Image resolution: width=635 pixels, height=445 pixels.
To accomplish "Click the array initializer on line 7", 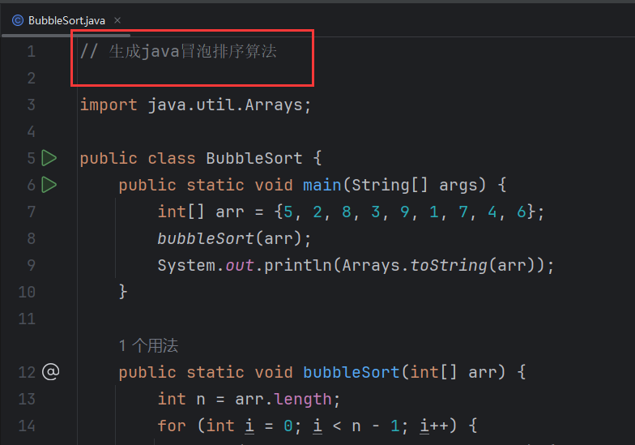I will 405,212.
